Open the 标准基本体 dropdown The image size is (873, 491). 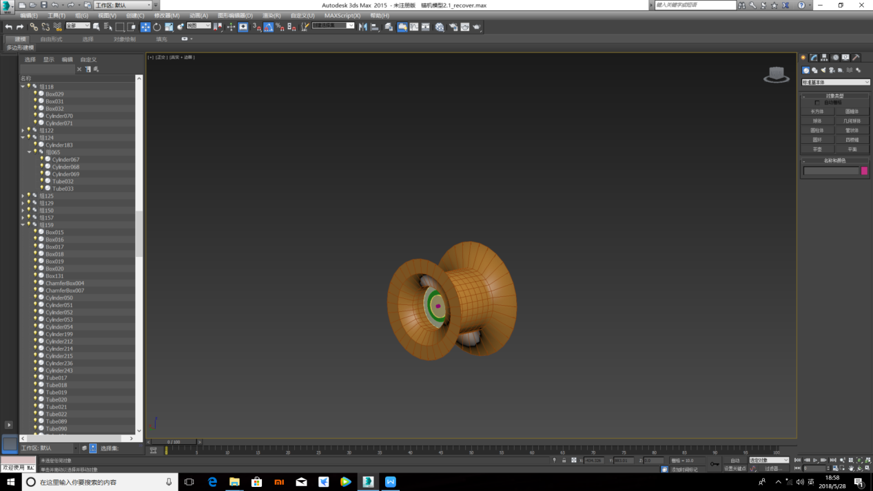coord(835,83)
